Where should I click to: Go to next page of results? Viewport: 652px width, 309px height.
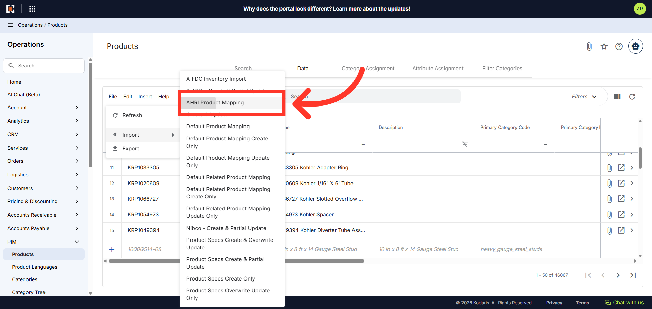tap(618, 275)
